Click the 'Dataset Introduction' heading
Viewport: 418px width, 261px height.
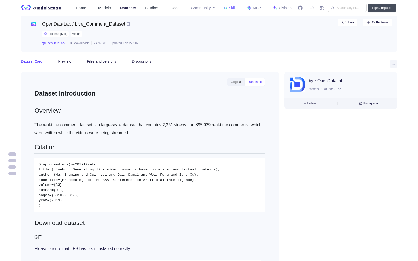(65, 93)
